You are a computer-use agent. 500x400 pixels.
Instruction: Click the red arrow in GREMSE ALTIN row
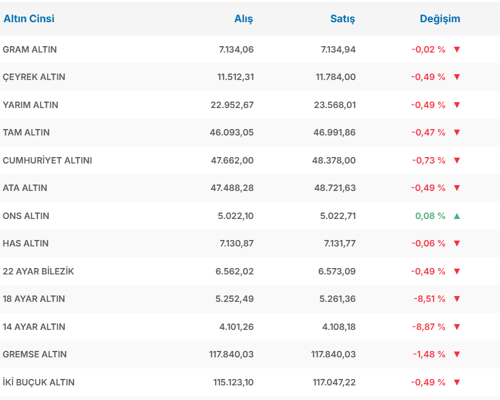[x=457, y=354]
